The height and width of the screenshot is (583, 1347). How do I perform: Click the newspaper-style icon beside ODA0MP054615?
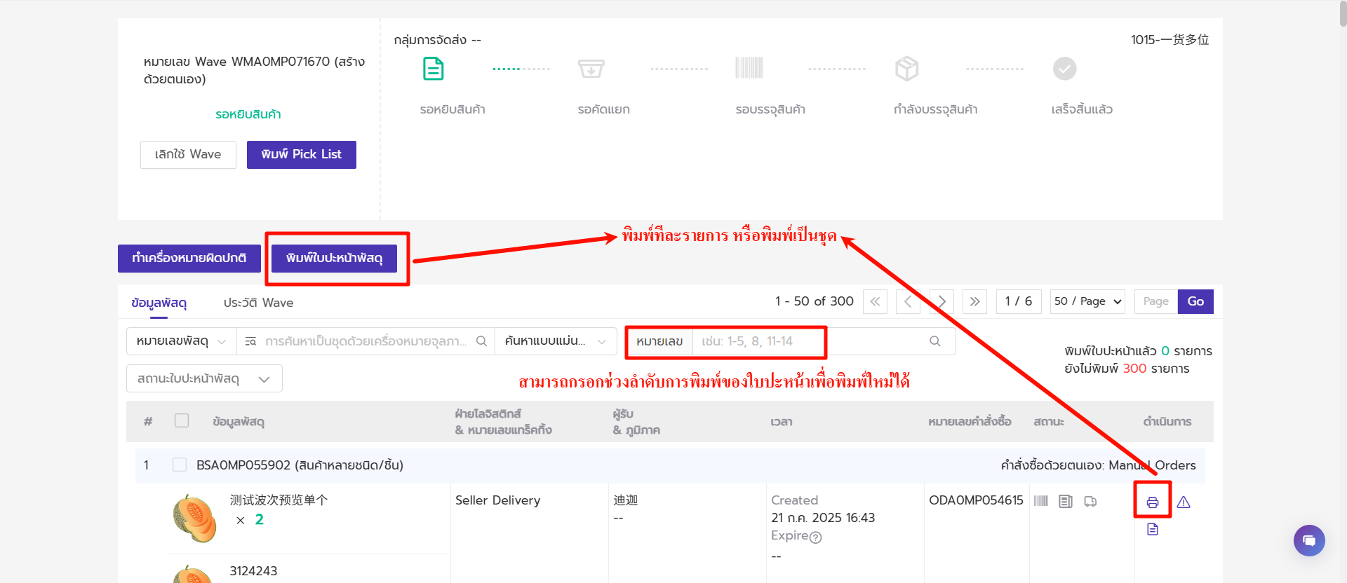(x=1066, y=501)
